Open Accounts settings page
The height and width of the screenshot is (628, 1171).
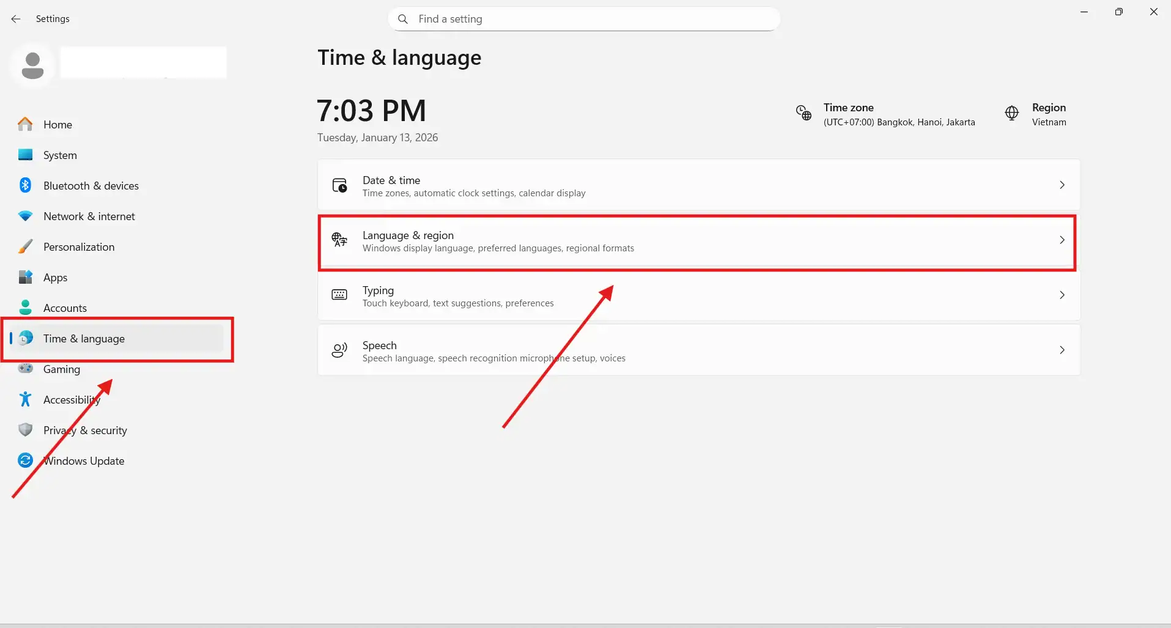point(65,308)
